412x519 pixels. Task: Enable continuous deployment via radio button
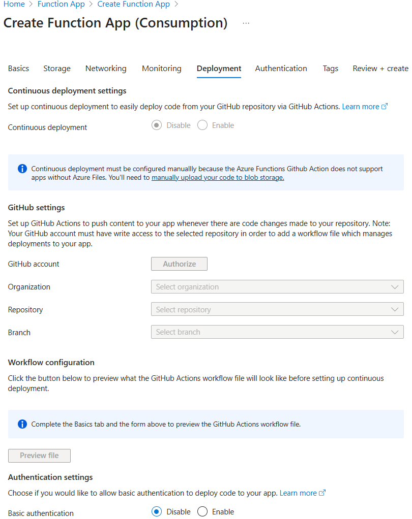tap(202, 125)
